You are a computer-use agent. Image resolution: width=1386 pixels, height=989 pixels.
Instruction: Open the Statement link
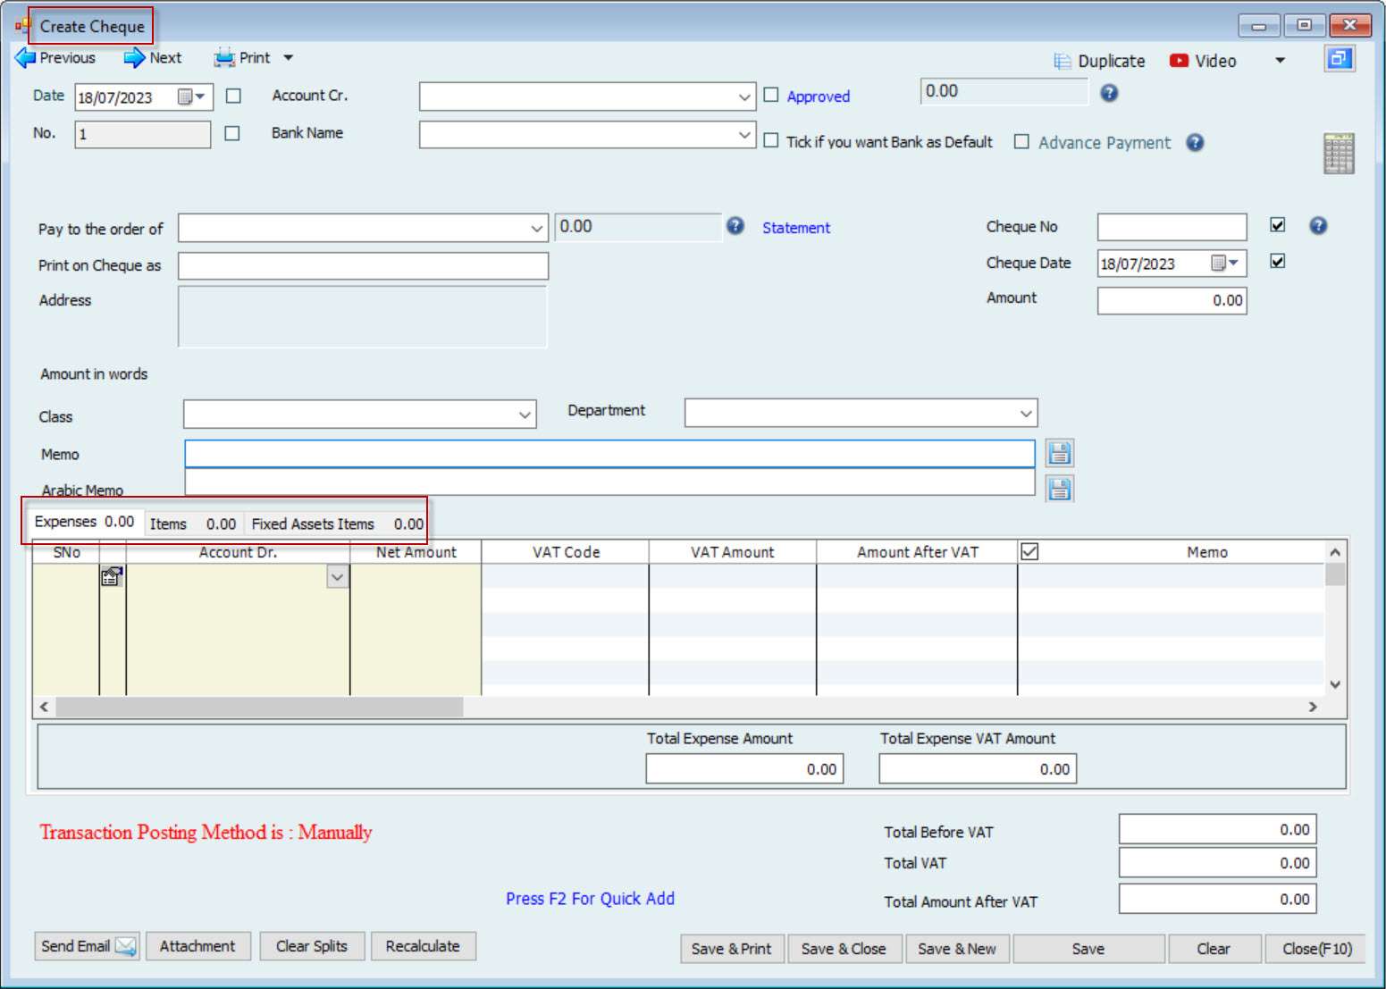(795, 228)
